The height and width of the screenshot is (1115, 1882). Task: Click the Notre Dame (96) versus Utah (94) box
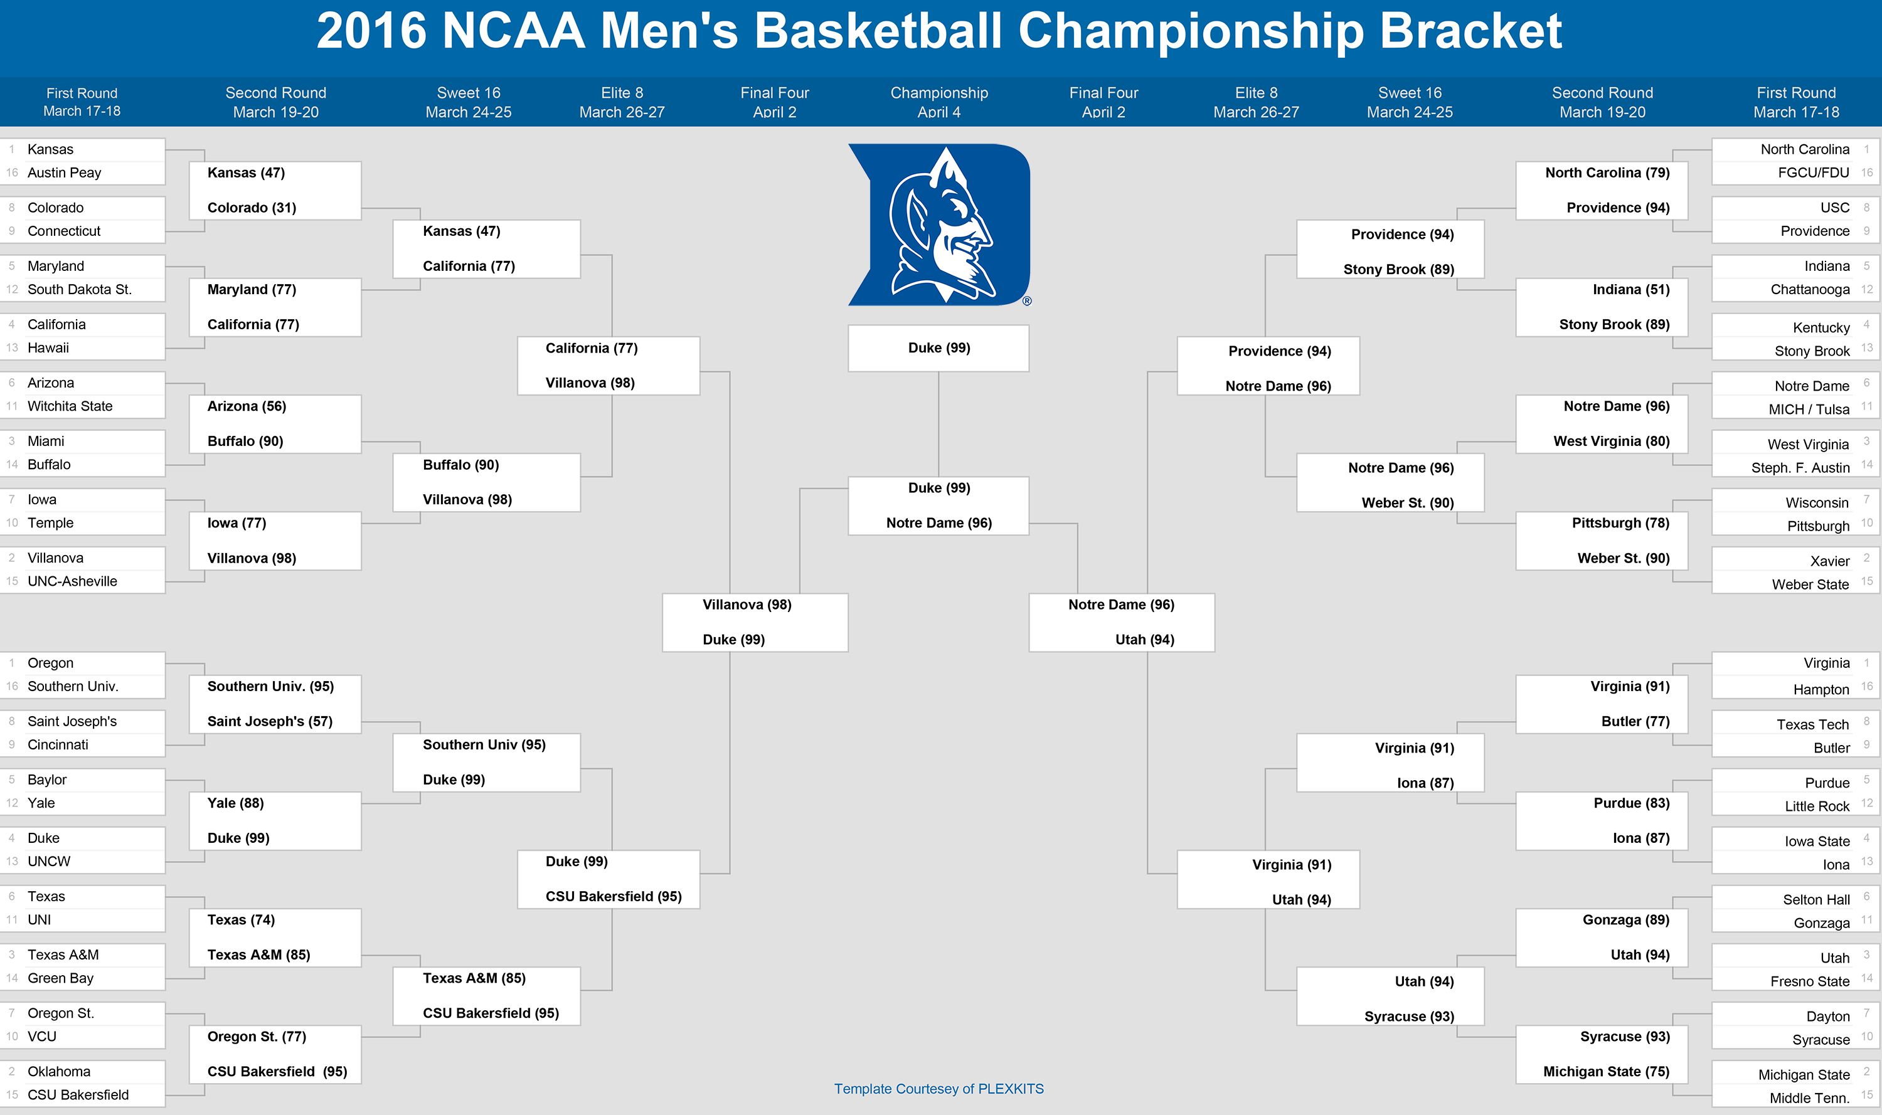coord(1120,622)
